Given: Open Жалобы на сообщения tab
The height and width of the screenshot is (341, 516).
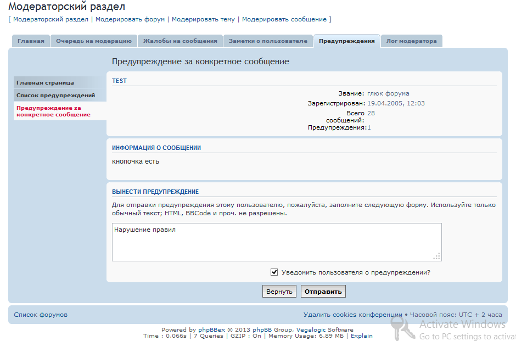Looking at the screenshot, I should coord(180,41).
